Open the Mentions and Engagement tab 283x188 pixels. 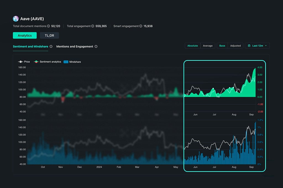coord(75,47)
